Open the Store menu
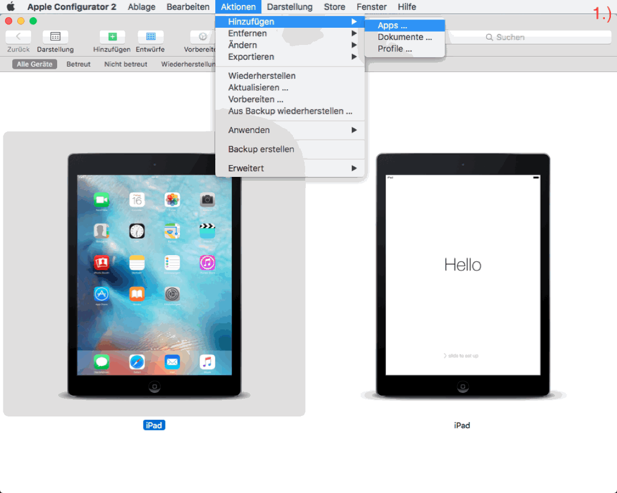 point(335,7)
